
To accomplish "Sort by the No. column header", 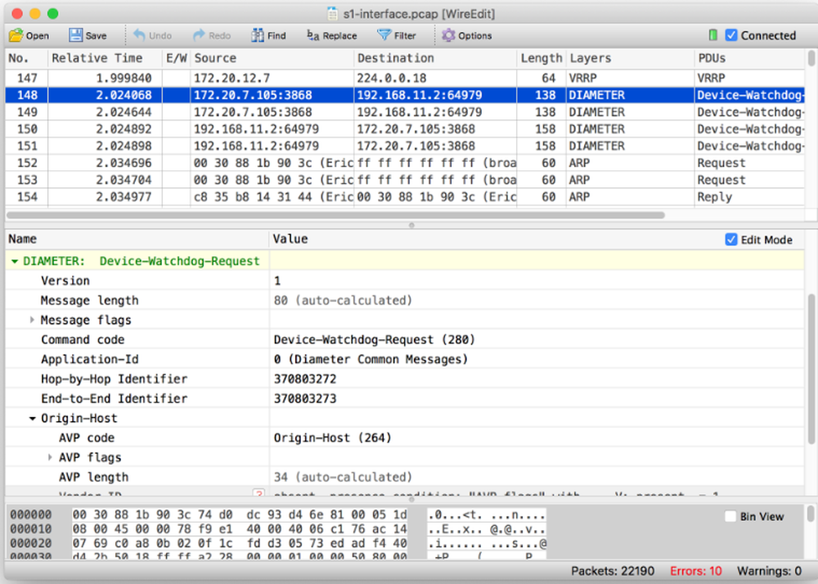I will tap(26, 58).
